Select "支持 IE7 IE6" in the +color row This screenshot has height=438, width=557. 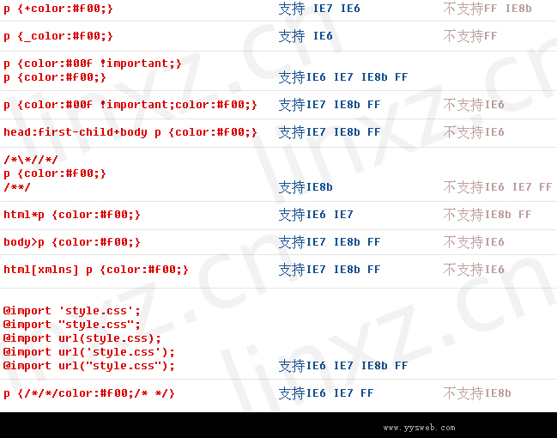pyautogui.click(x=319, y=9)
